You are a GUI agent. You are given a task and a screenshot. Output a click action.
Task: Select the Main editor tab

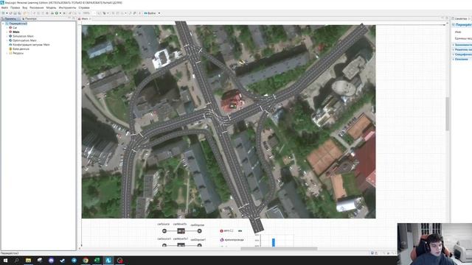[x=85, y=18]
